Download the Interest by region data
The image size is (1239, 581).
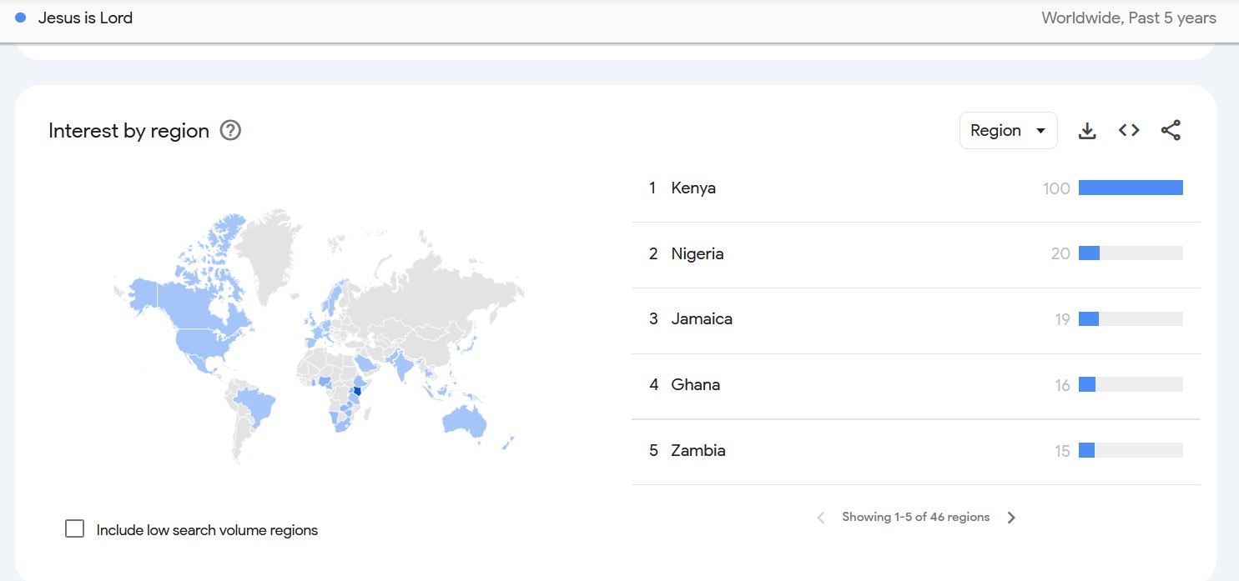tap(1087, 131)
